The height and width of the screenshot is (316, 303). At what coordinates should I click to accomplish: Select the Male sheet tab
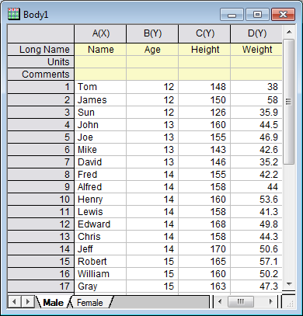[x=53, y=302]
